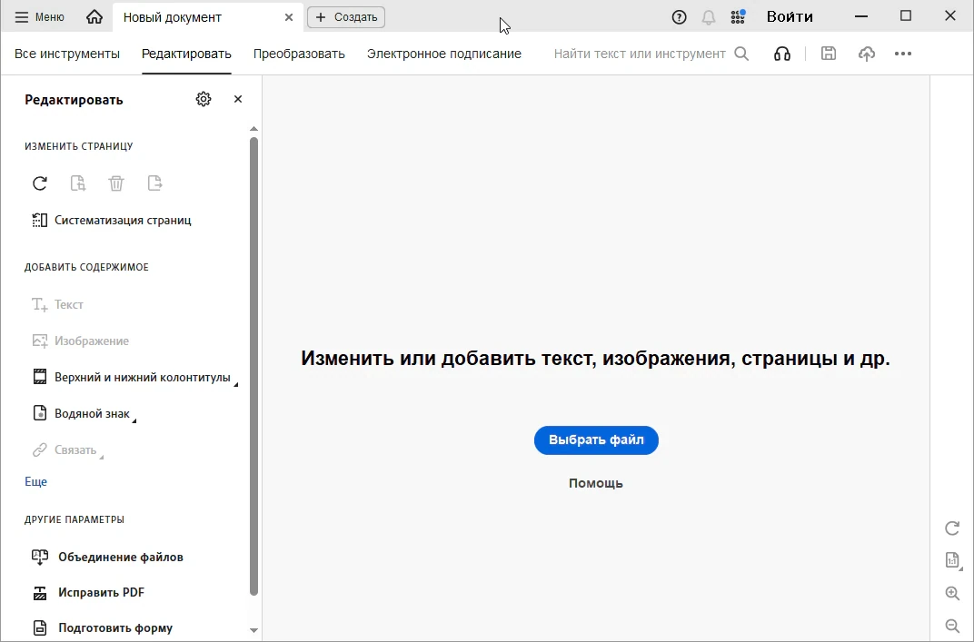Click the Исправить PDF icon
974x642 pixels.
click(40, 593)
